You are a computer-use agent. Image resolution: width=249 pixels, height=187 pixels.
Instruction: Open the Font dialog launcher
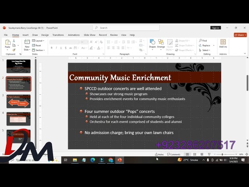click(x=103, y=54)
